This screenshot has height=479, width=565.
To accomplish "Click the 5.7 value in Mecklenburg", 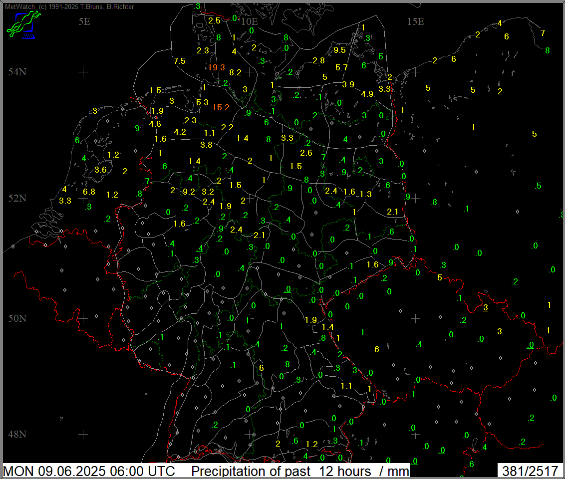I will [x=341, y=67].
